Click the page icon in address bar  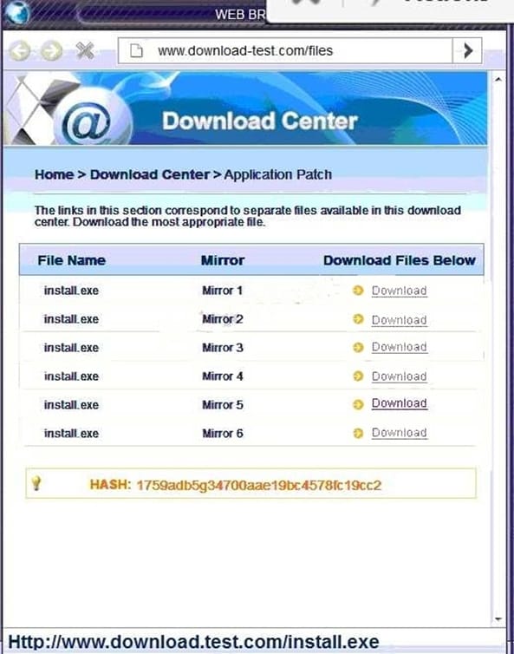coord(136,51)
